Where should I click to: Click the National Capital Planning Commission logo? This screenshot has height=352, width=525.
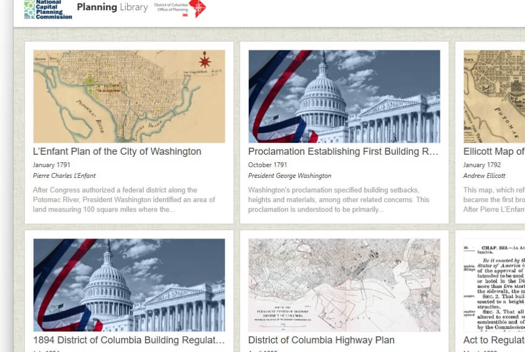[x=48, y=9]
